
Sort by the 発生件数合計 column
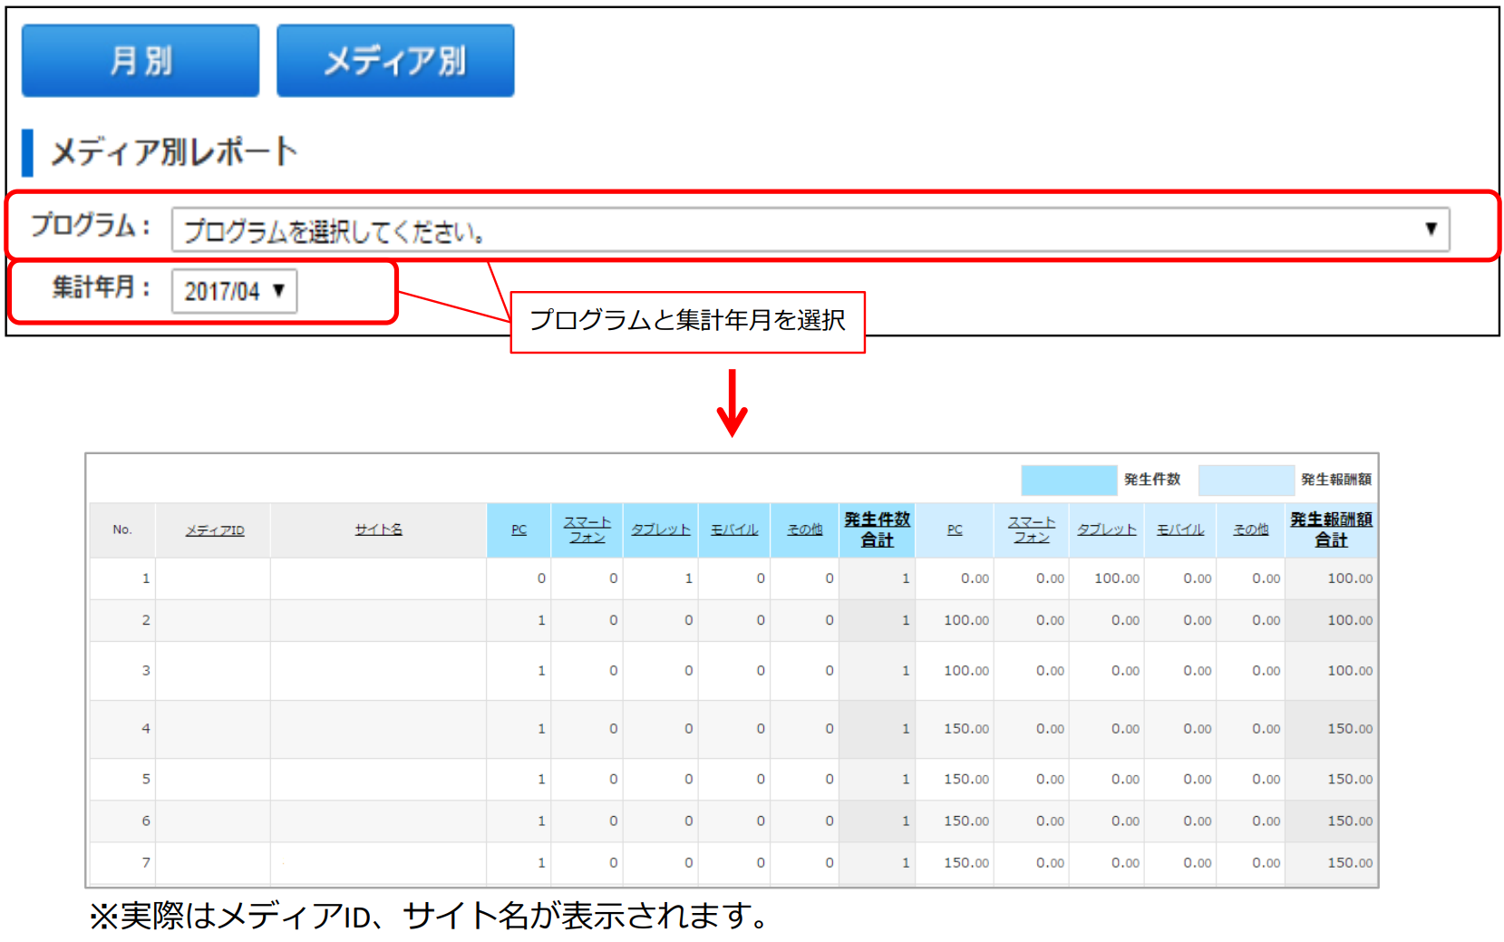click(x=877, y=529)
